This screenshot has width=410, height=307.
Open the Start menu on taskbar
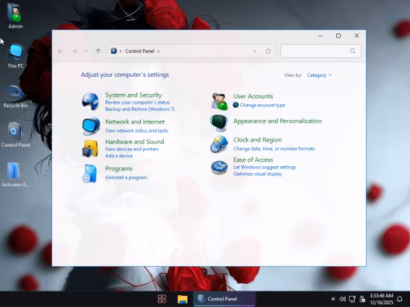tap(162, 299)
